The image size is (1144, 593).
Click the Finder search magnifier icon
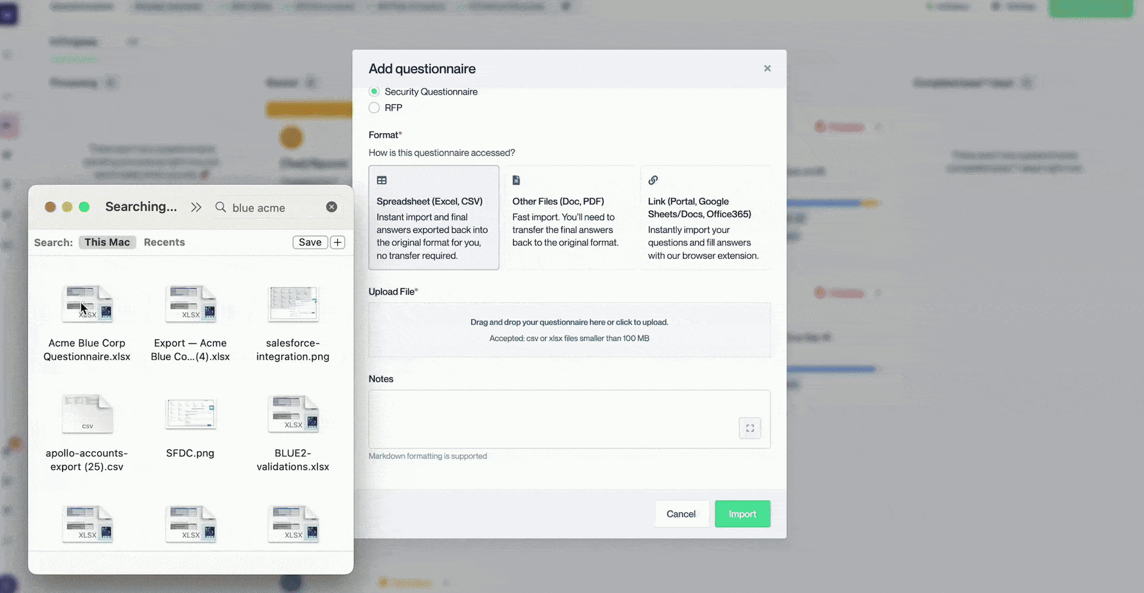click(220, 207)
